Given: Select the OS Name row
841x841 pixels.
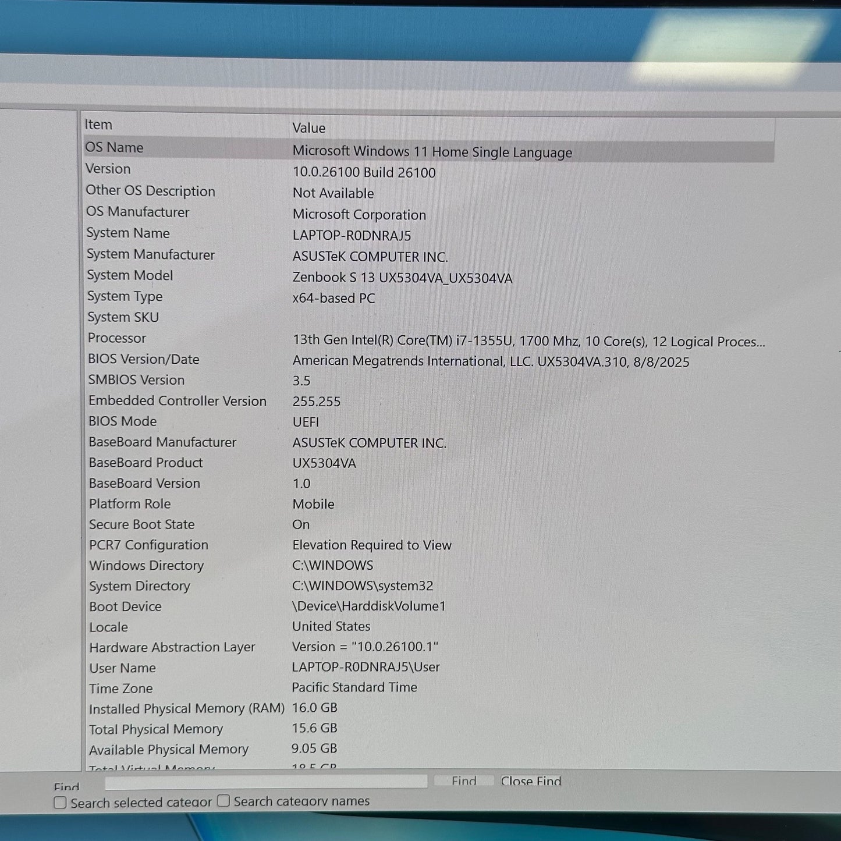Looking at the screenshot, I should [x=114, y=148].
